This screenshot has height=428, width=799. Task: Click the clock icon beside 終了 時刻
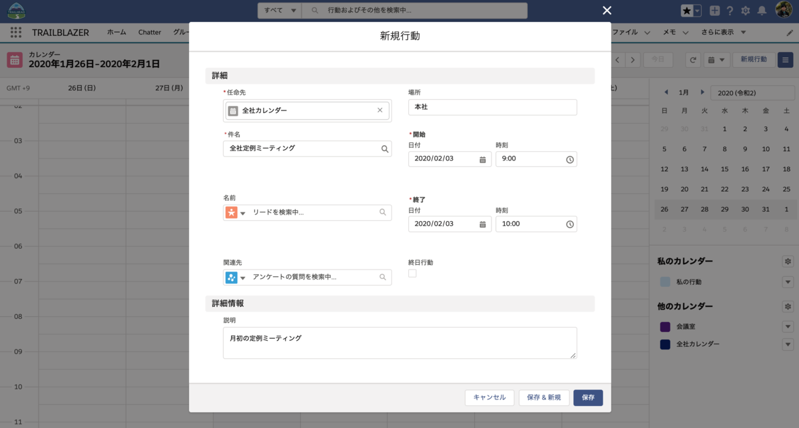click(x=570, y=224)
